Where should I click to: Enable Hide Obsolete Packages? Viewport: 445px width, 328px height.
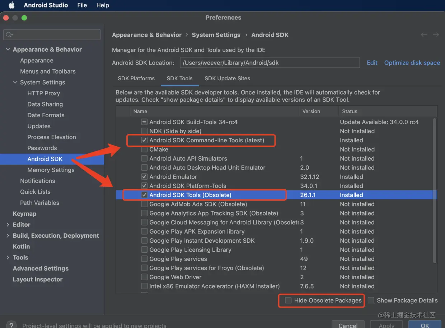(288, 300)
